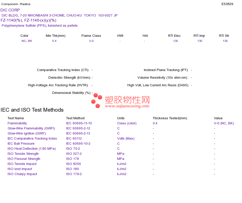Viewport: 242px width, 203px height.
Task: Open ISO Tensile Impact link
Action: pos(22,164)
